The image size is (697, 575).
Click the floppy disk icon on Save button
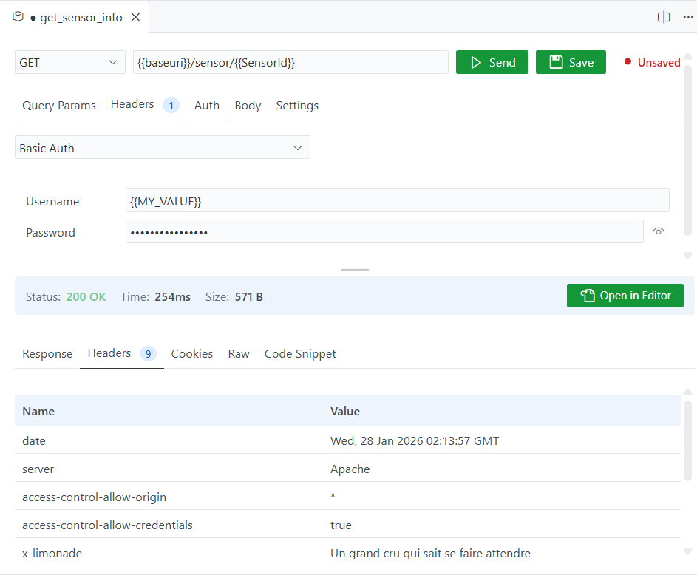point(554,62)
